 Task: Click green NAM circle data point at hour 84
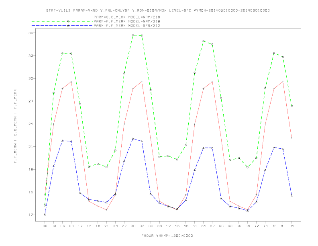(291, 106)
